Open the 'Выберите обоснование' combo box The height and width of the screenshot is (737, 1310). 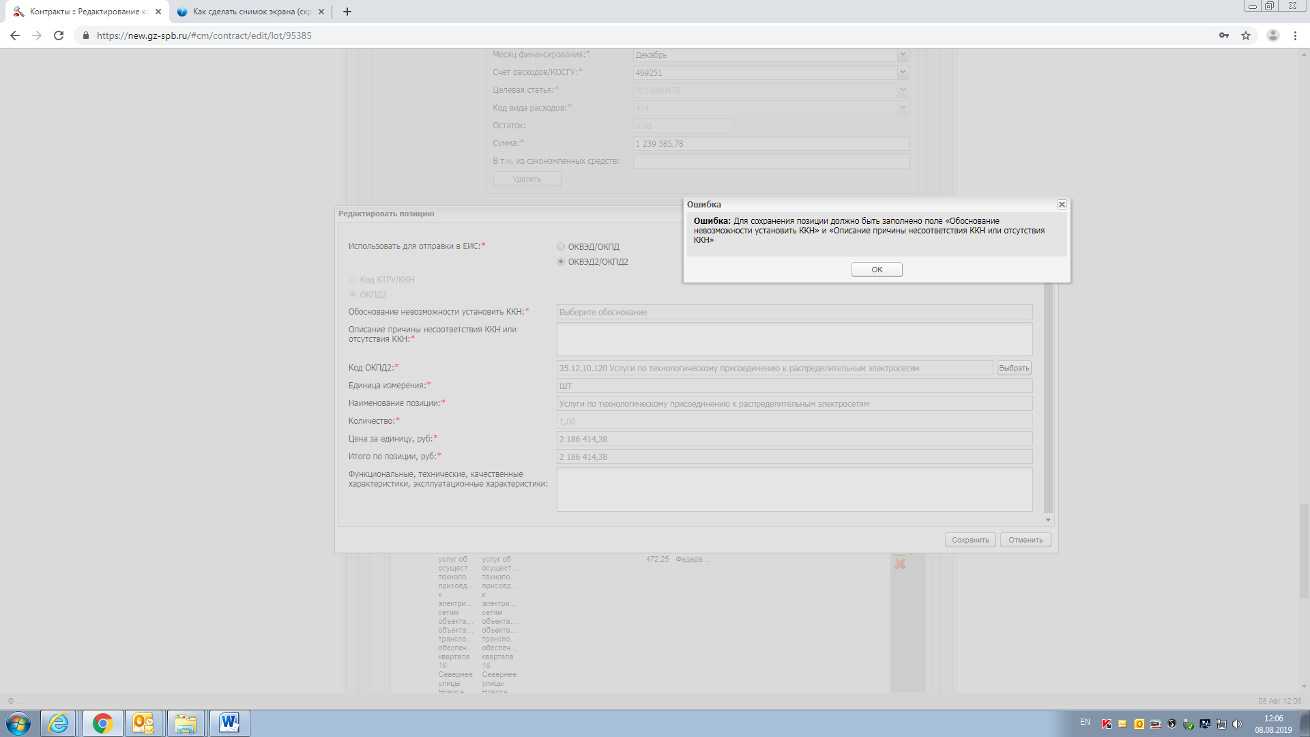click(x=794, y=313)
